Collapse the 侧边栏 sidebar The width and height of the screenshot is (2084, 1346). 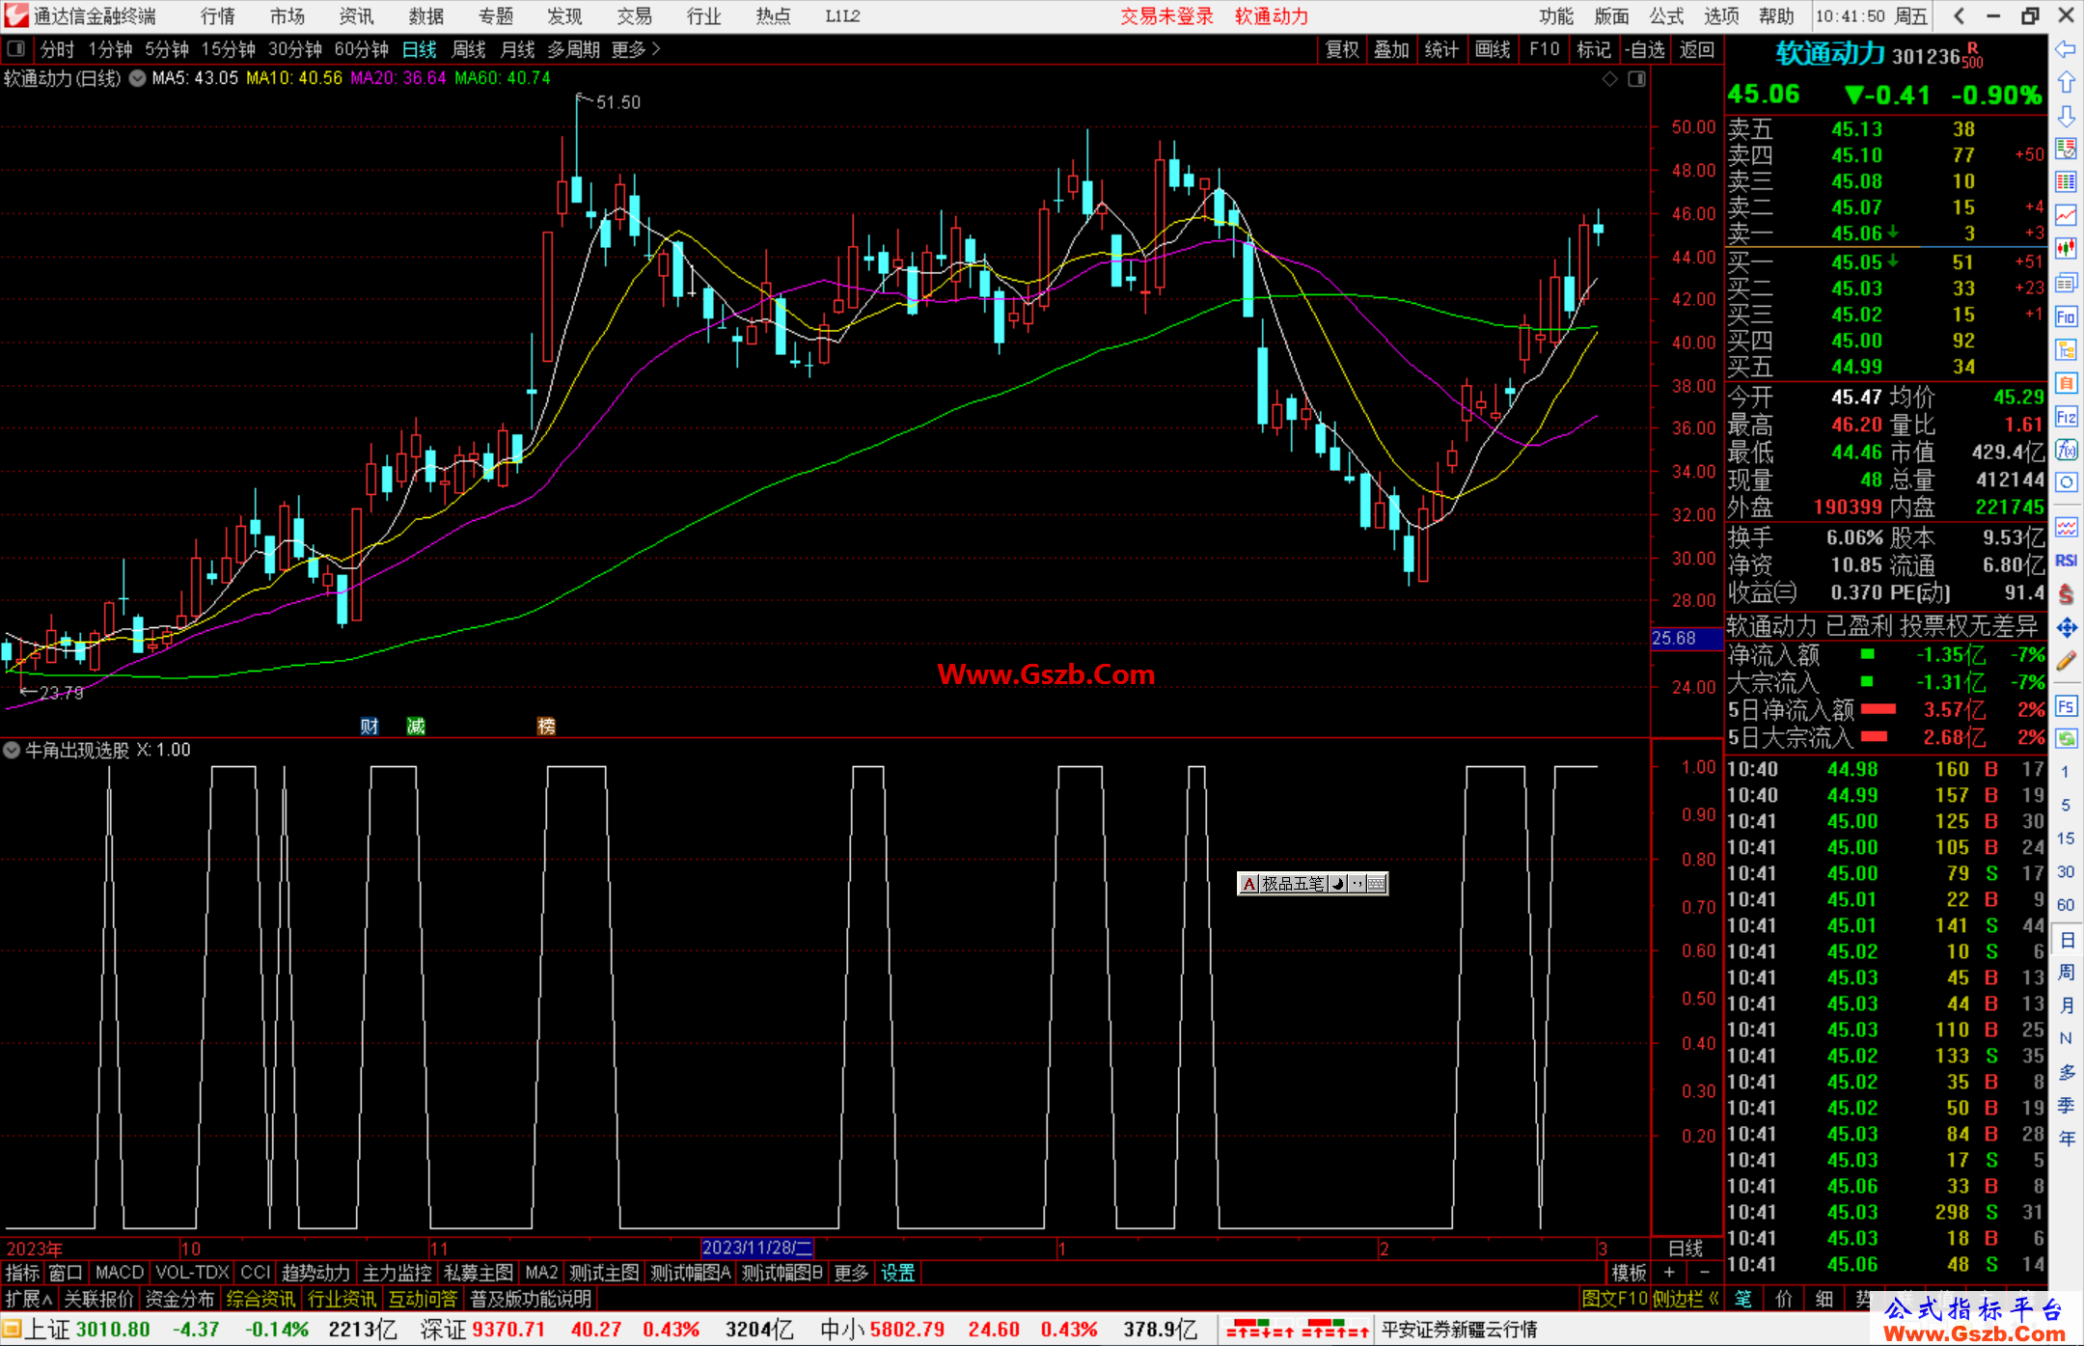(x=1686, y=1299)
